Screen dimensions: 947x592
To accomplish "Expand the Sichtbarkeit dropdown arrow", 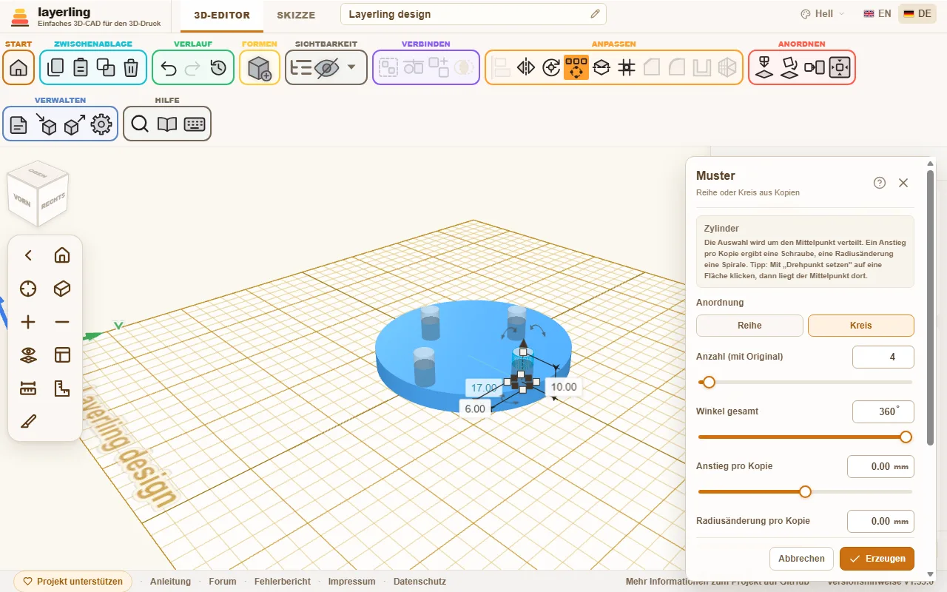I will click(351, 67).
